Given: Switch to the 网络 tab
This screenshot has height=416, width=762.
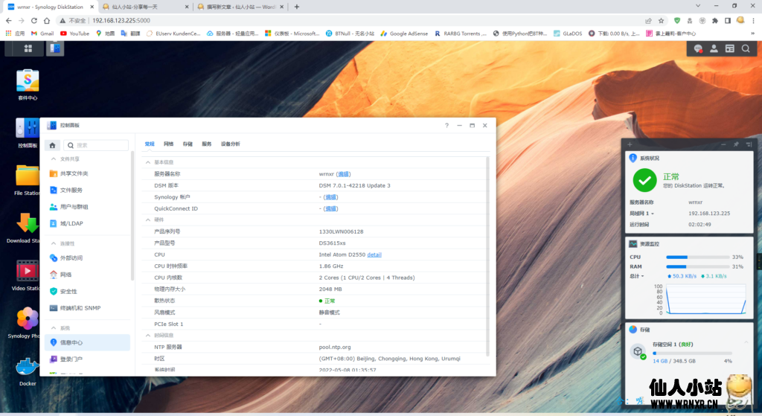Looking at the screenshot, I should (168, 144).
